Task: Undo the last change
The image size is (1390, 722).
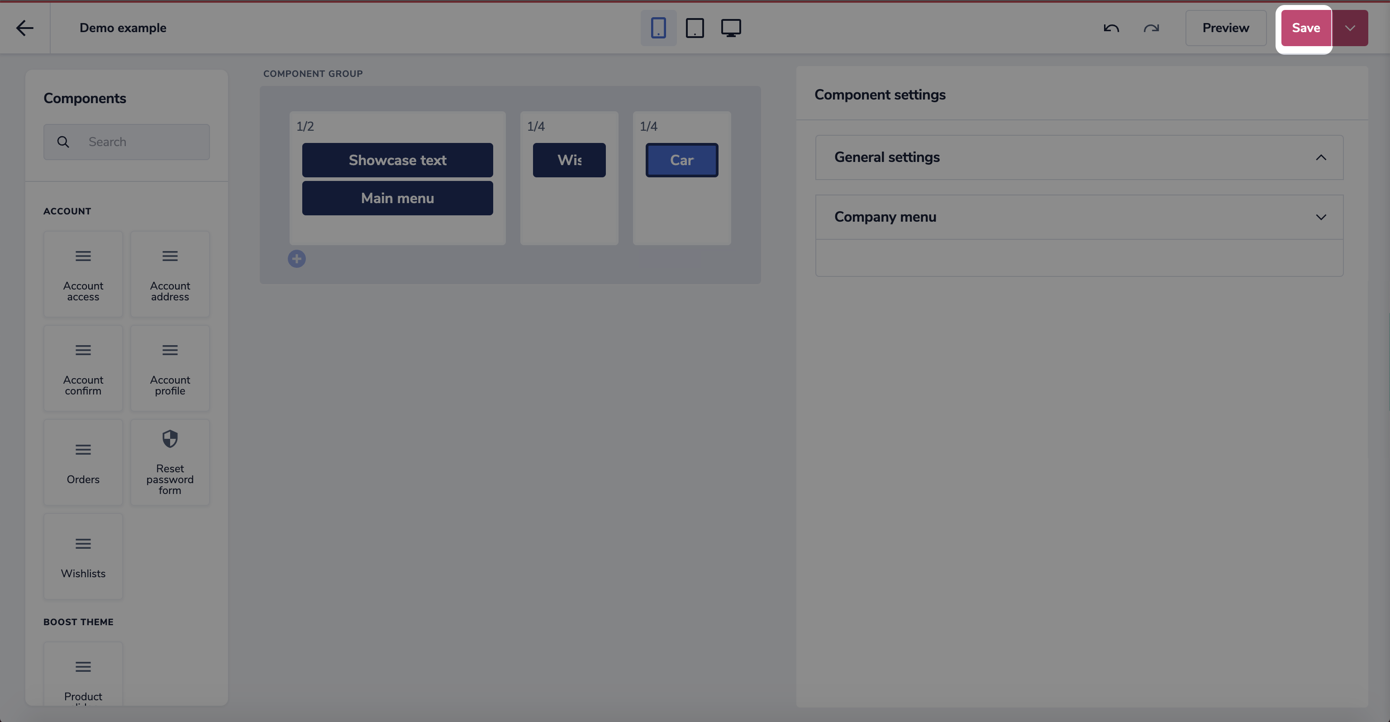Action: point(1111,28)
